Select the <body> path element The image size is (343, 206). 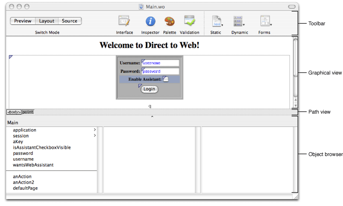click(x=14, y=112)
